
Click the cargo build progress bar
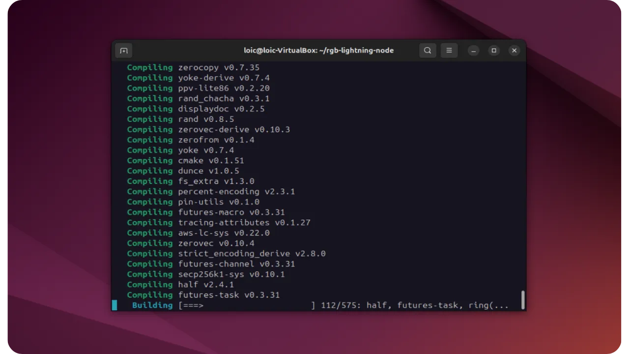click(247, 305)
